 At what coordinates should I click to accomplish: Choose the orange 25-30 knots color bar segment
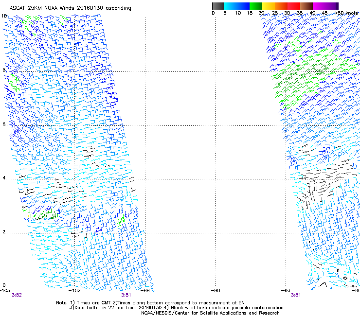pyautogui.click(x=281, y=6)
